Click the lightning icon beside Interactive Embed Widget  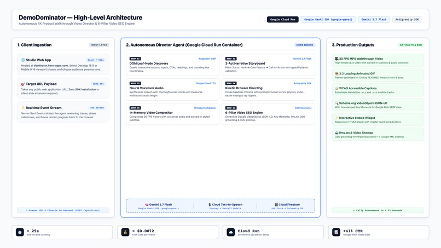pyautogui.click(x=336, y=118)
